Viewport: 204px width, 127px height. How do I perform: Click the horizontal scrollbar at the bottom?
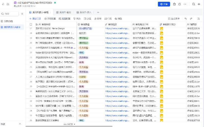69,126
